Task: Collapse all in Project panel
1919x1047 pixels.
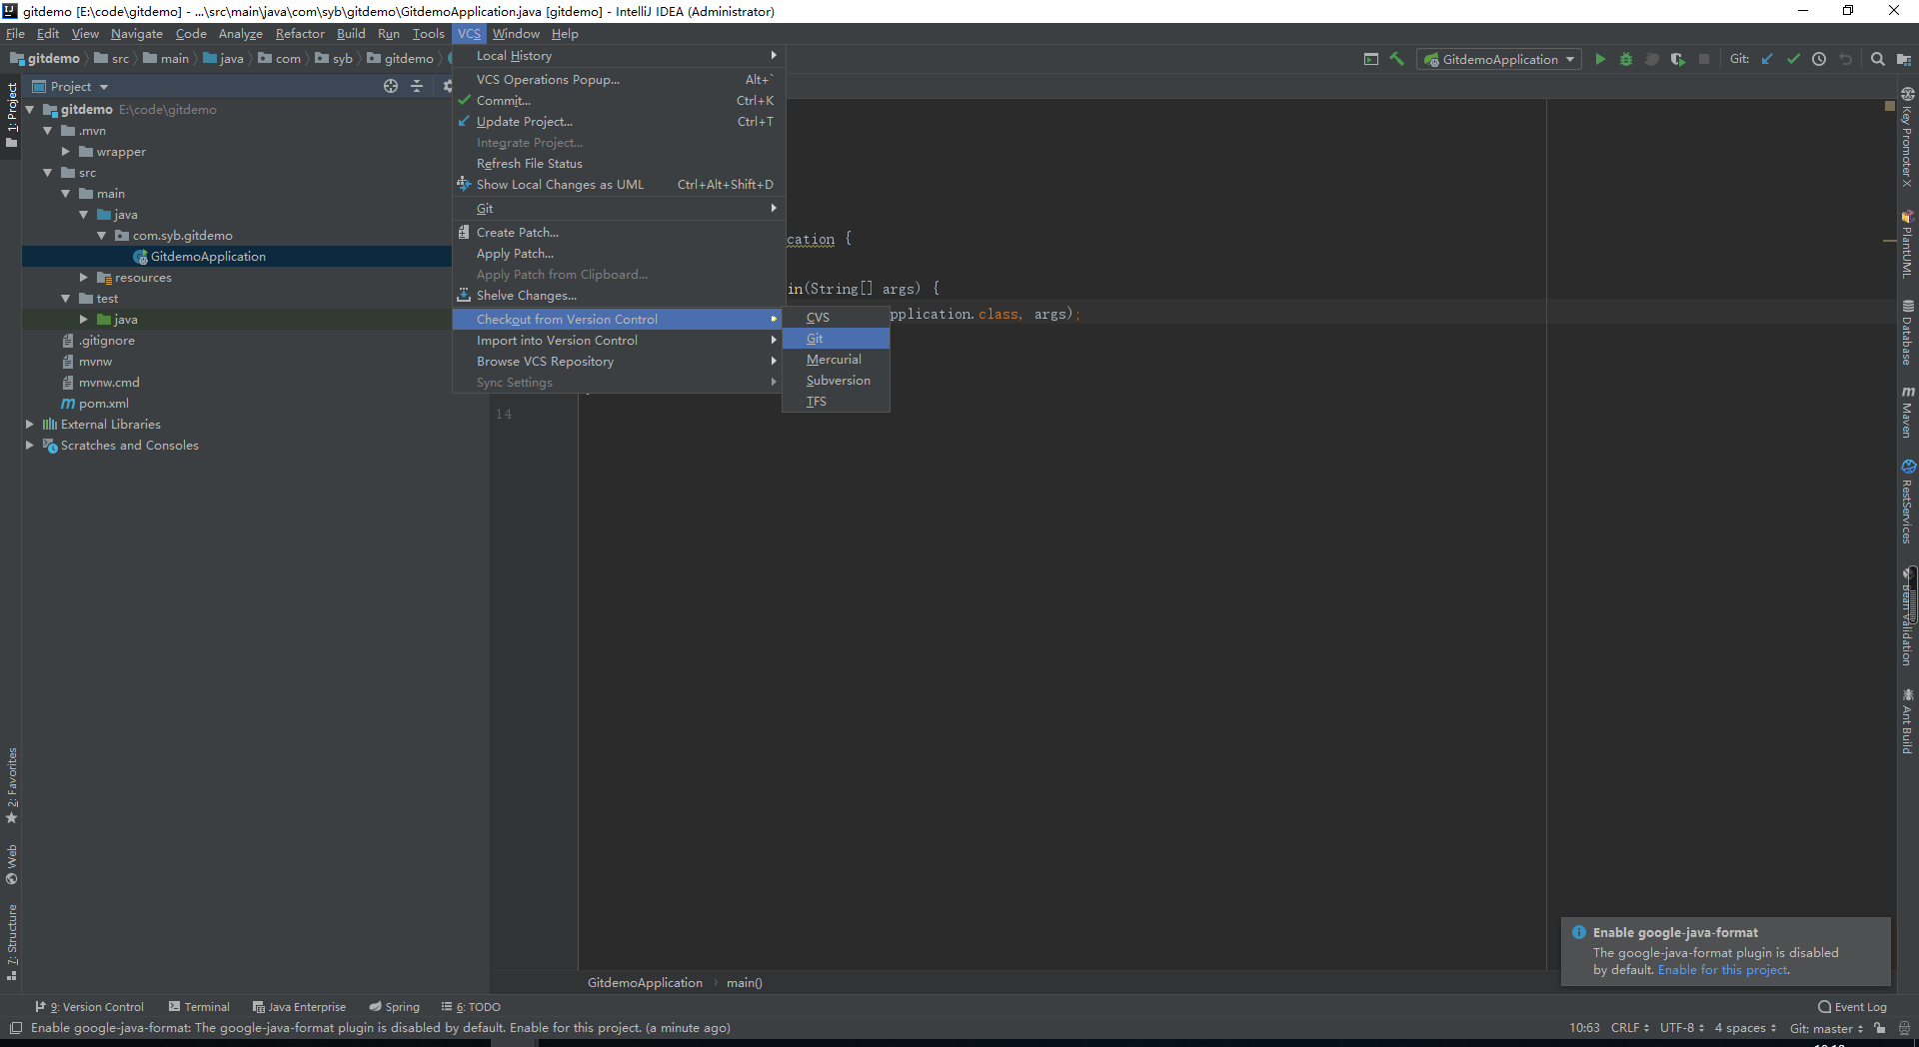Action: click(417, 87)
